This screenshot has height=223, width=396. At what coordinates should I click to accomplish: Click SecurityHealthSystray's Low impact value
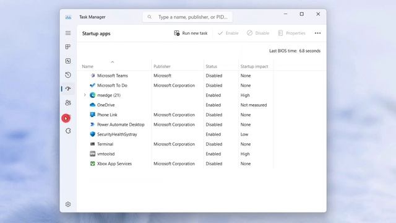pos(244,134)
